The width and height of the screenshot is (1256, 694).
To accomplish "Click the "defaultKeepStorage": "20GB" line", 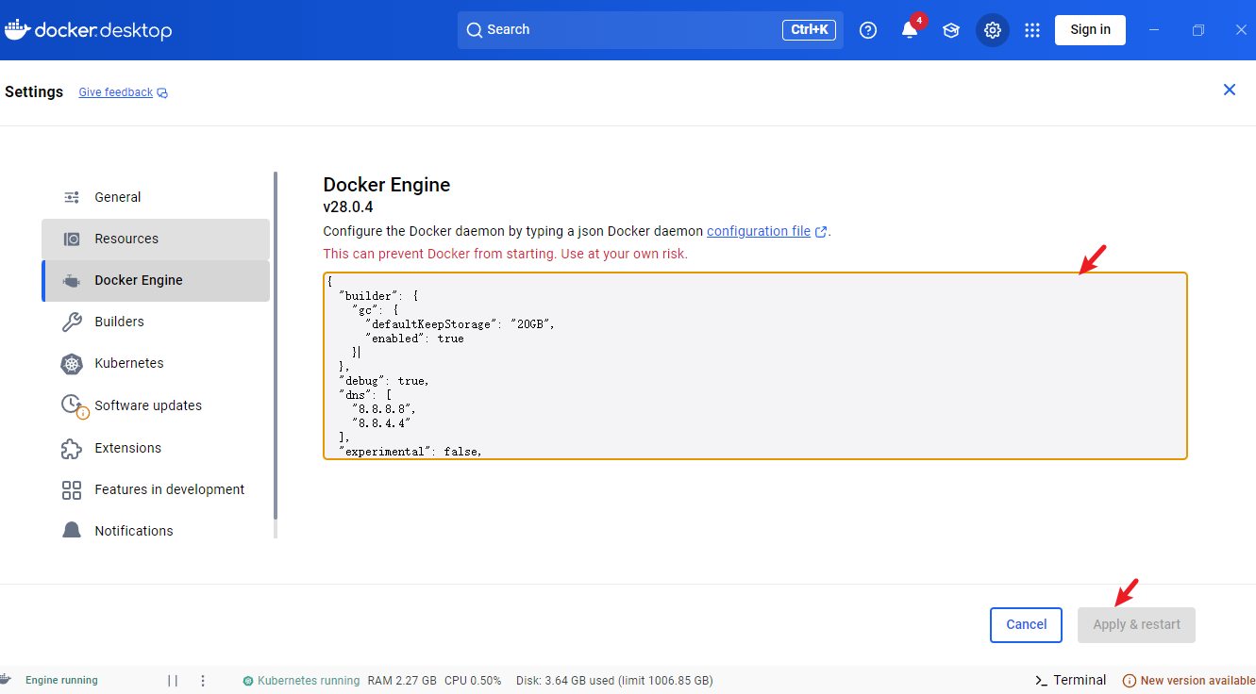I will 460,324.
